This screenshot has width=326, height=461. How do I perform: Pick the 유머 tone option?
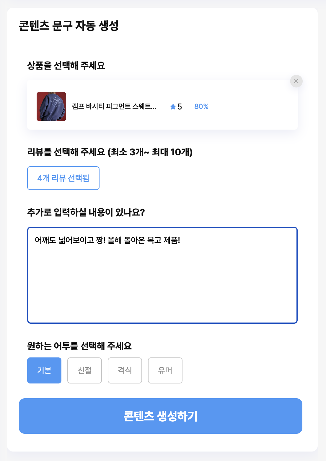[x=165, y=370]
